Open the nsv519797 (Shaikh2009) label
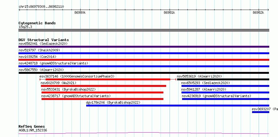Viewport: 278px width, 137px height. [39, 50]
